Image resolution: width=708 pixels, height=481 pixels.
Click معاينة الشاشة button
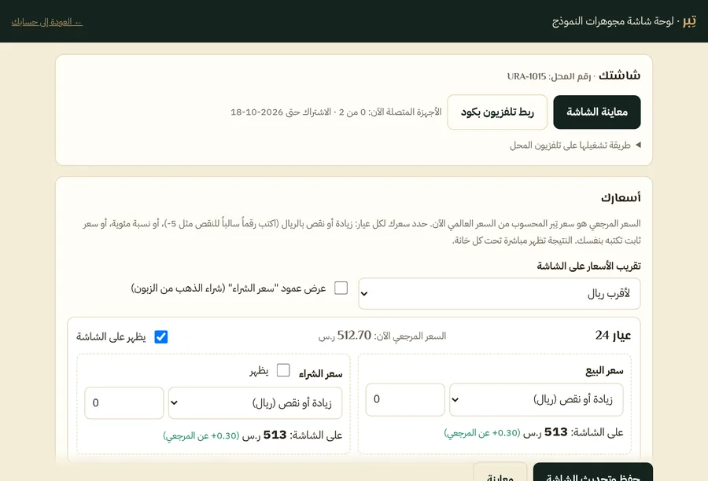[x=597, y=112]
